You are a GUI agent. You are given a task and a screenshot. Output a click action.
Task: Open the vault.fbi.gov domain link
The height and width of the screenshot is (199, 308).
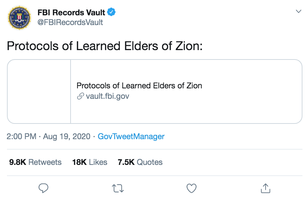tap(107, 96)
